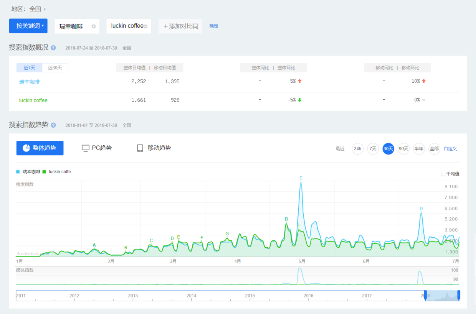This screenshot has width=476, height=314.
Task: Switch to PC趋势 tab
Action: [97, 148]
